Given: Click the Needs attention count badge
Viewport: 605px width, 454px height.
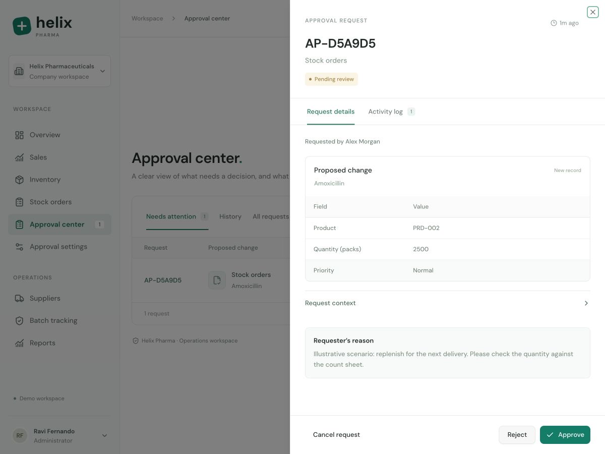Looking at the screenshot, I should (x=204, y=216).
